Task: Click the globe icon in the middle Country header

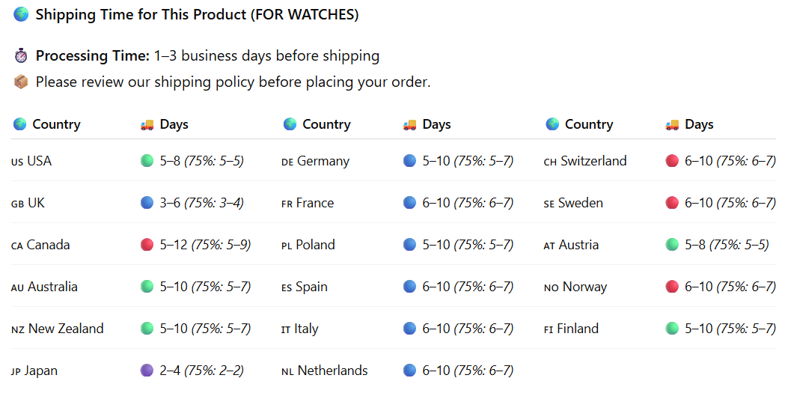Action: tap(290, 124)
